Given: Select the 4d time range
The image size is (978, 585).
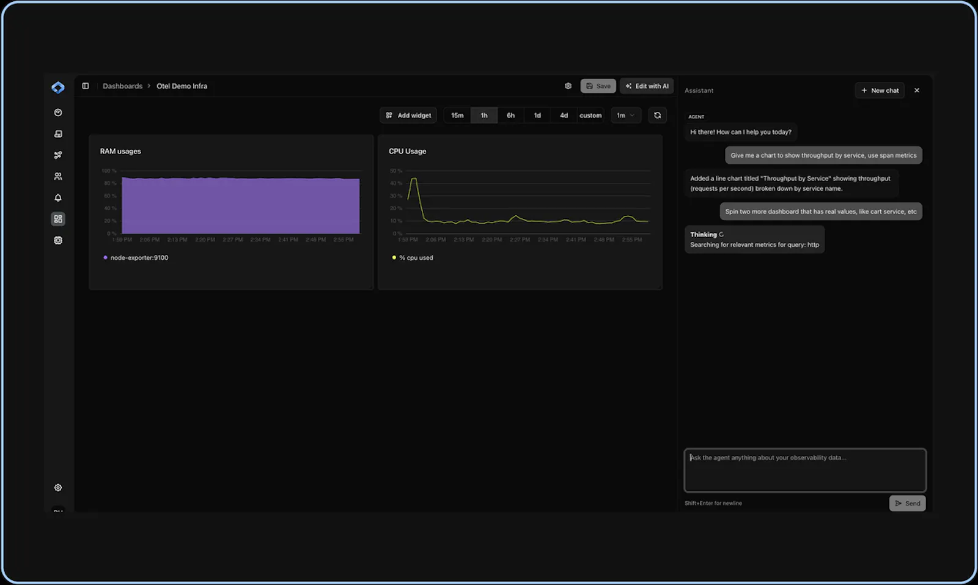Looking at the screenshot, I should (x=564, y=115).
